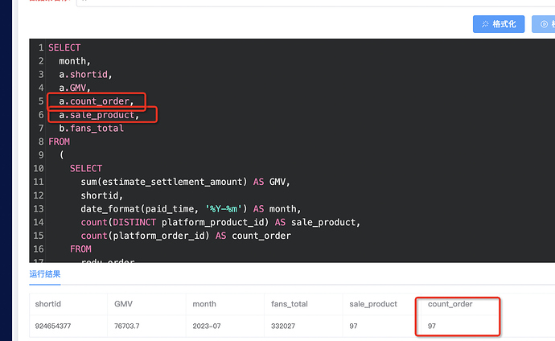Click the count(platform_order_id) line
The width and height of the screenshot is (555, 341).
(186, 236)
